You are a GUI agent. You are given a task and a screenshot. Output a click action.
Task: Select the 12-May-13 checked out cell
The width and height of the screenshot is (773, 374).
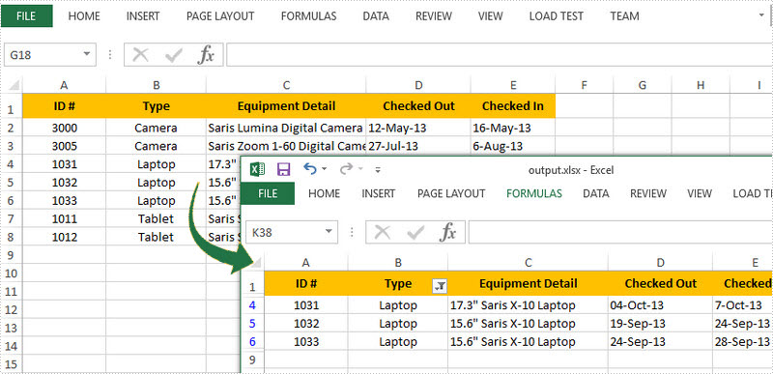pyautogui.click(x=418, y=129)
